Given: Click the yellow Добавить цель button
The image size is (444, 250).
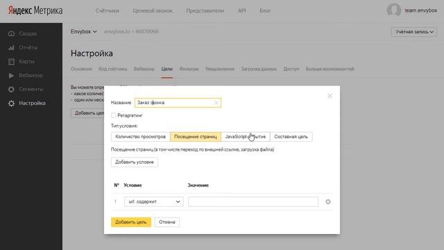Looking at the screenshot, I should 131,222.
